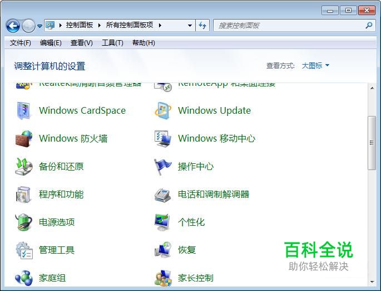
Task: Expand the arrow before 控制面板 breadcrumb
Action: click(61, 25)
